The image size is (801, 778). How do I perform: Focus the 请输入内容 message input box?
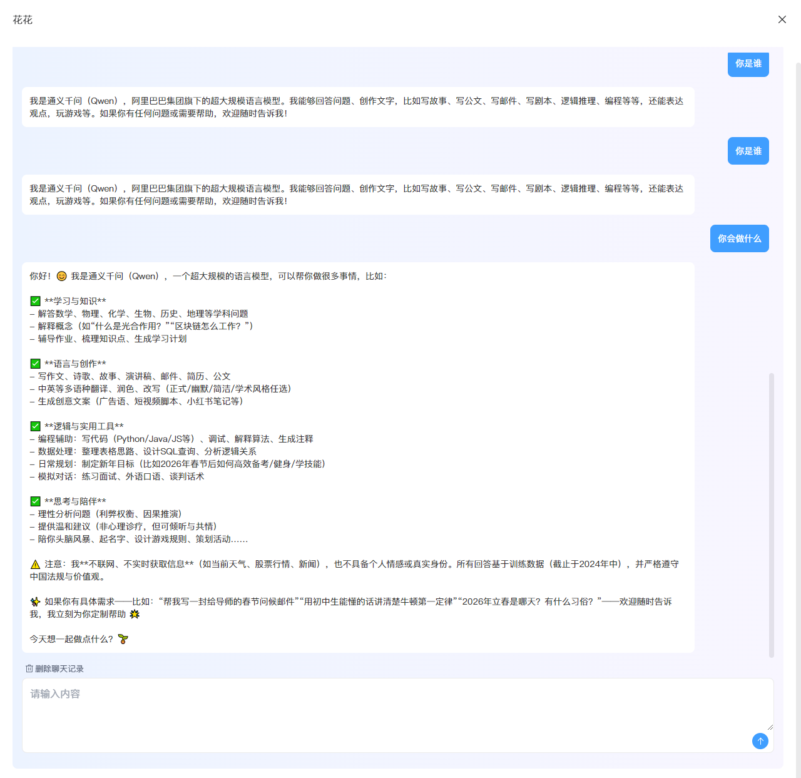(398, 715)
